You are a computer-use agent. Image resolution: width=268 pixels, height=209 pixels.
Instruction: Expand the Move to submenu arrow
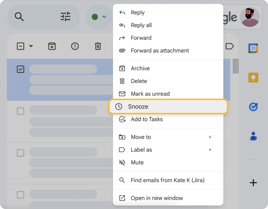point(210,137)
